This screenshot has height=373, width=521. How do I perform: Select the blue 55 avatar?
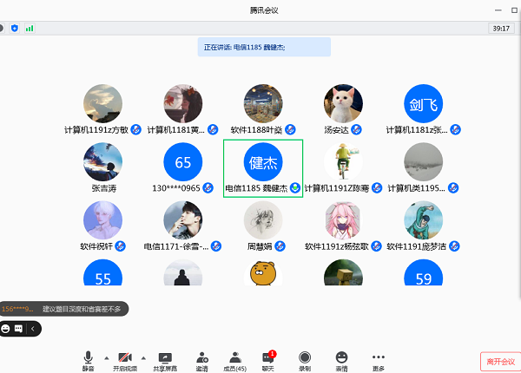[102, 272]
